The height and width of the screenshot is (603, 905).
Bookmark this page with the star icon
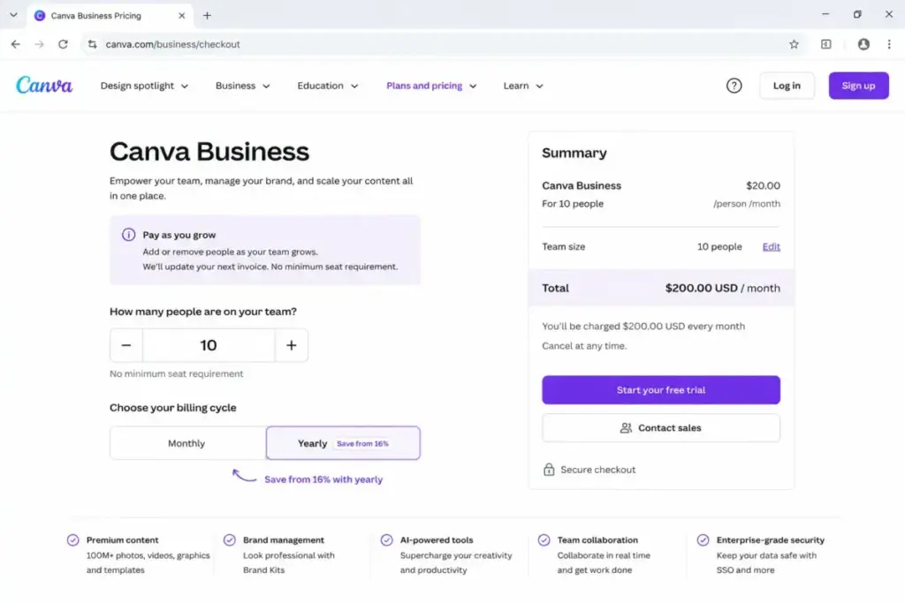(x=794, y=44)
